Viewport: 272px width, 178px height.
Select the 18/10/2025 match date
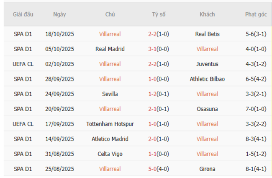[x=59, y=34]
